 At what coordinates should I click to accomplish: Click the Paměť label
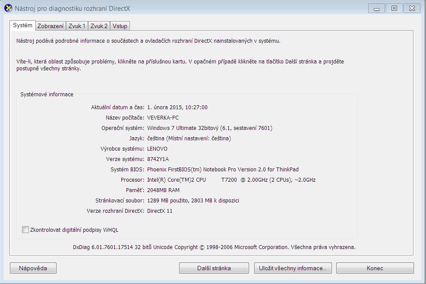click(135, 190)
